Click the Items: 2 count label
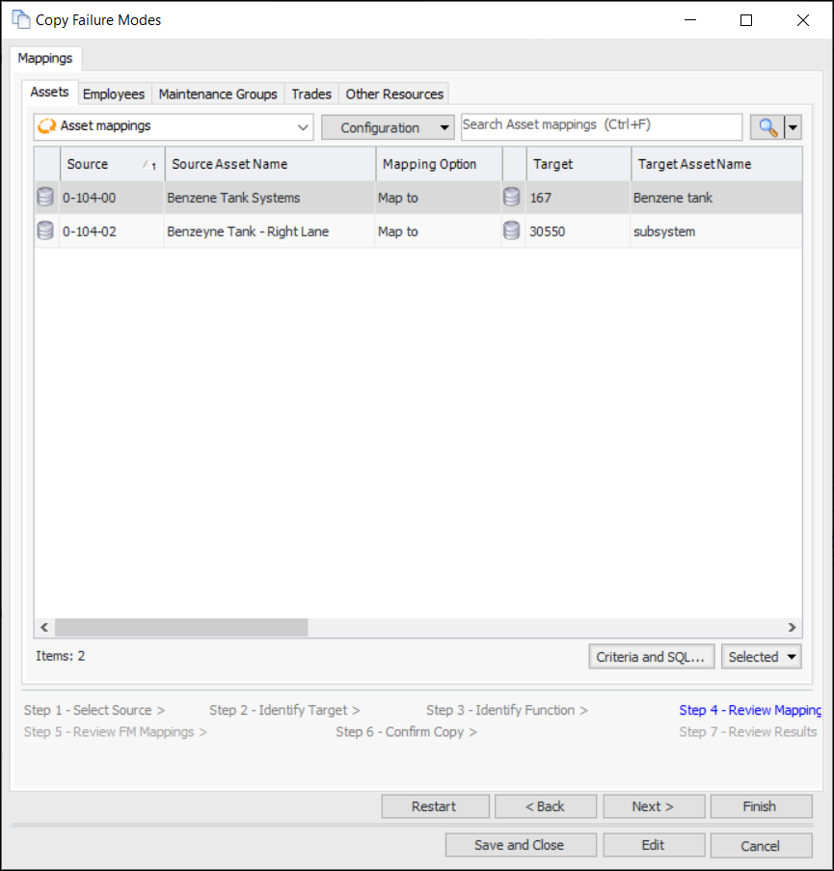 (x=61, y=656)
